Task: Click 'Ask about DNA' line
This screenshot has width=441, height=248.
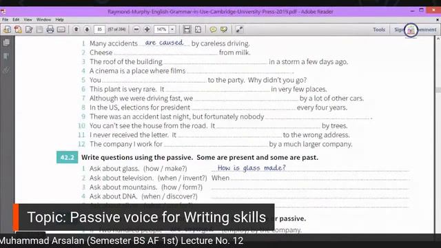Action: [x=143, y=196]
